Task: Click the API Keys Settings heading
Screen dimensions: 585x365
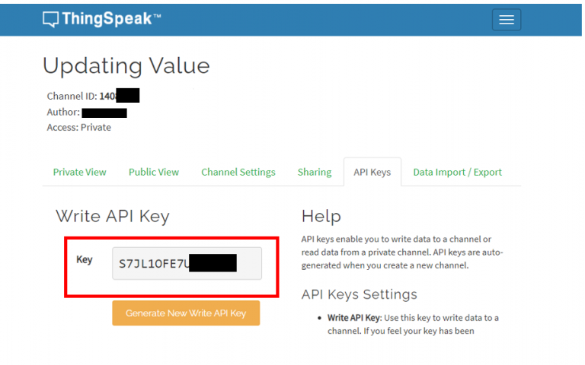Action: pos(360,294)
